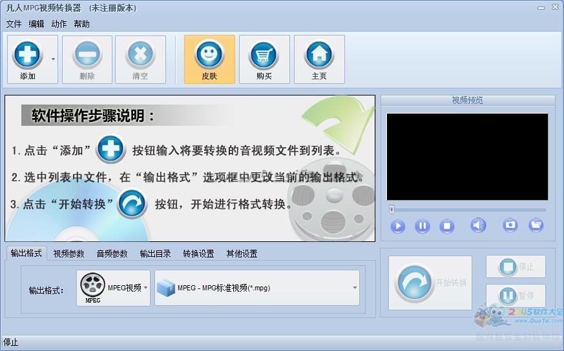Screen dimensions: 564x351
Task: Open the 文件 menu
Action: coord(14,24)
